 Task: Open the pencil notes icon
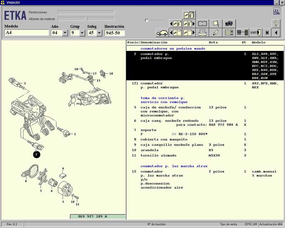coord(216,33)
